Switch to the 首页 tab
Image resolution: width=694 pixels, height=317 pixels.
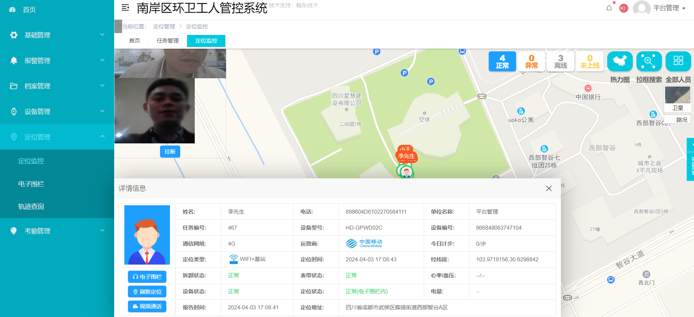135,41
